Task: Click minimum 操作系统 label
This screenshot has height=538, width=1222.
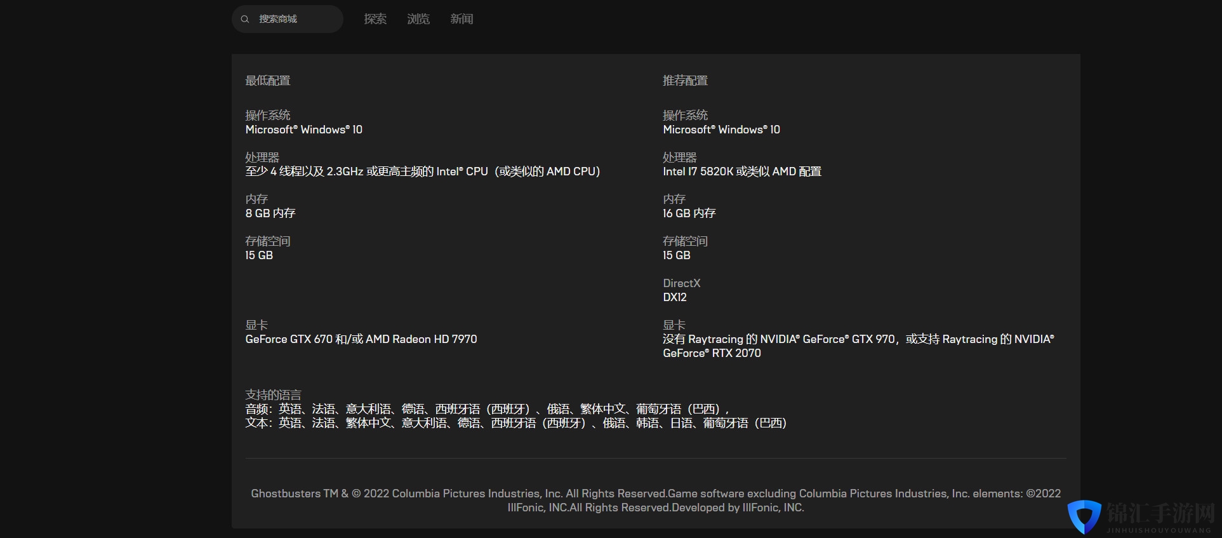Action: pyautogui.click(x=268, y=116)
